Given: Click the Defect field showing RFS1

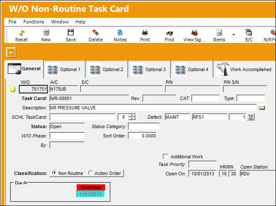Looking at the screenshot, I should point(210,117).
